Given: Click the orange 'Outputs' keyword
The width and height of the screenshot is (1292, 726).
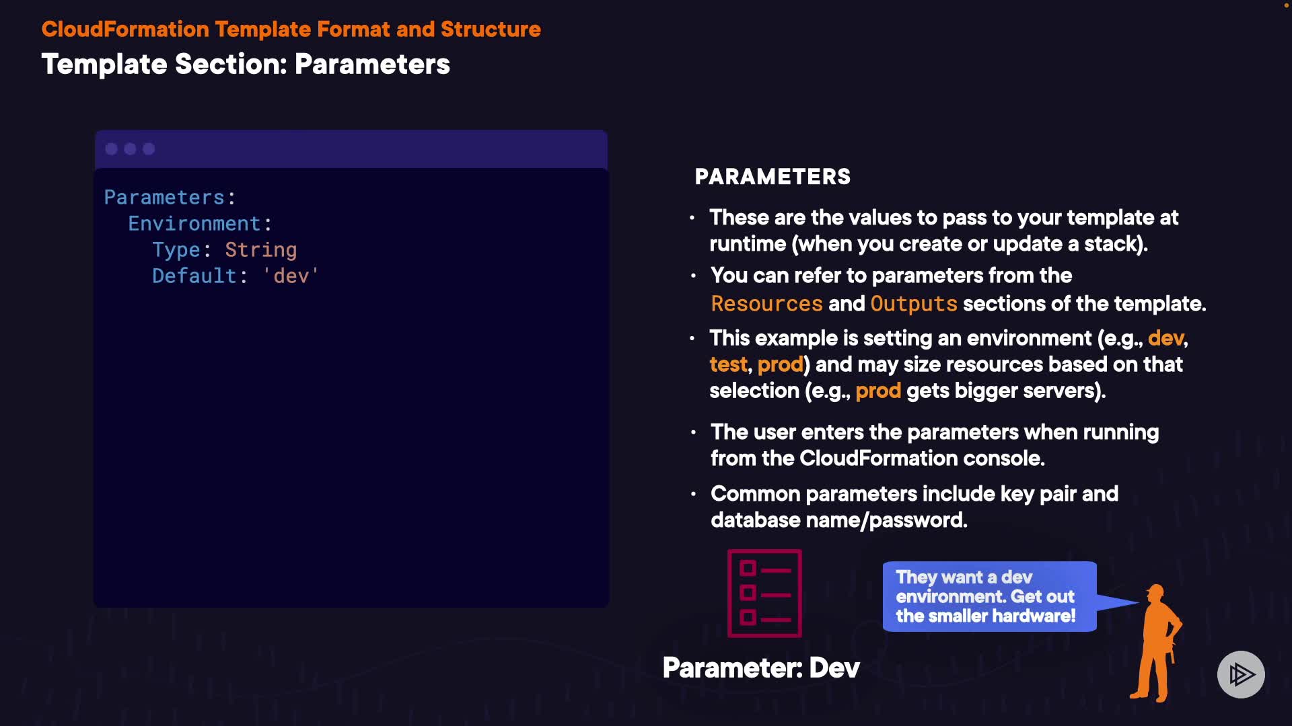Looking at the screenshot, I should click(913, 304).
